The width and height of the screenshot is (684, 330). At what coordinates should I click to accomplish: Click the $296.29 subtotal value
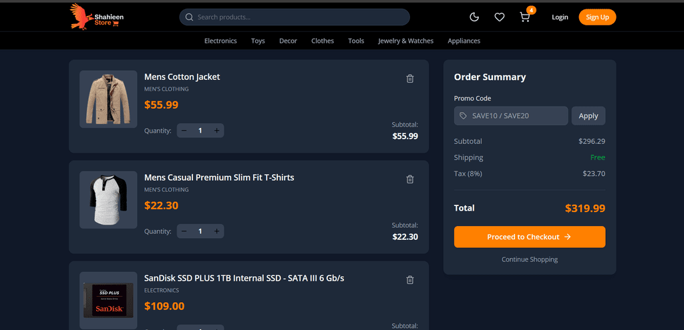[x=592, y=141]
